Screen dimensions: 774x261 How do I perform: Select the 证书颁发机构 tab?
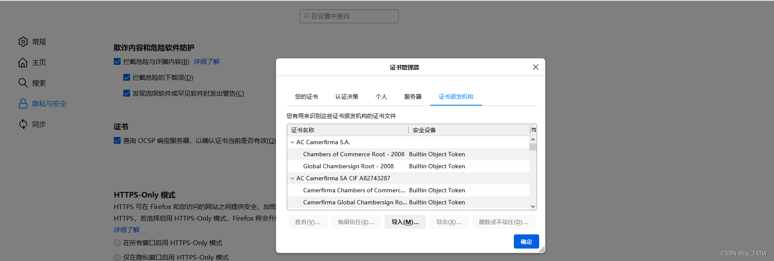click(456, 97)
